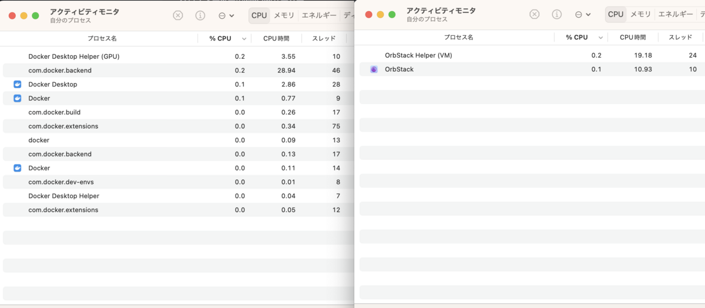This screenshot has width=705, height=308.
Task: Click the 3.55 CPU time value
Action: coord(288,56)
